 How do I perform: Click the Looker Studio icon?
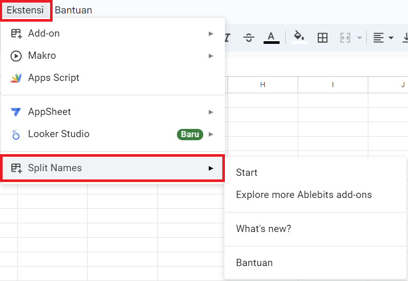click(16, 134)
